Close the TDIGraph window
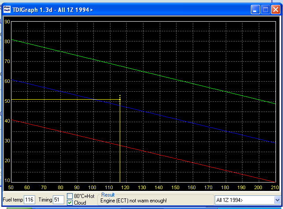283x209 pixels. (x=276, y=10)
